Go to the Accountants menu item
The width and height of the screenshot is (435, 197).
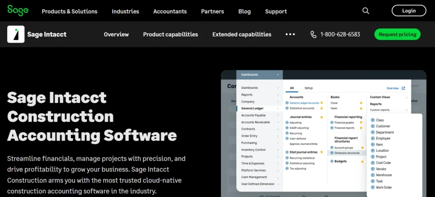point(170,11)
